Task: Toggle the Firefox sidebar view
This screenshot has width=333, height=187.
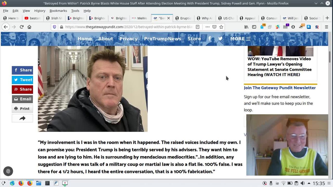Action: click(x=254, y=27)
